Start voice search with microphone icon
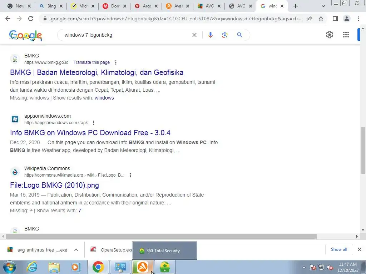The width and height of the screenshot is (366, 274). pyautogui.click(x=210, y=35)
